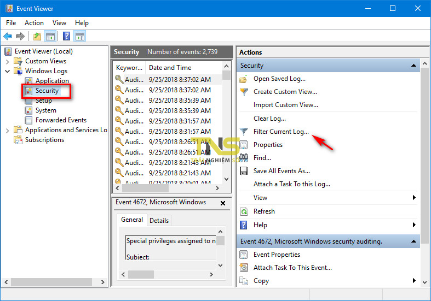Image resolution: width=431 pixels, height=301 pixels.
Task: Collapse the Security actions section header
Action: pyautogui.click(x=413, y=66)
